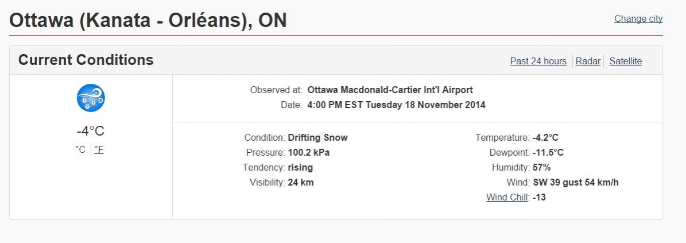The image size is (686, 243).
Task: Click the large -4°C temperature reading
Action: [x=91, y=131]
